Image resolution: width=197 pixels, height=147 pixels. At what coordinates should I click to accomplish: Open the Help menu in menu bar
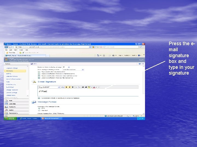click(x=27, y=50)
